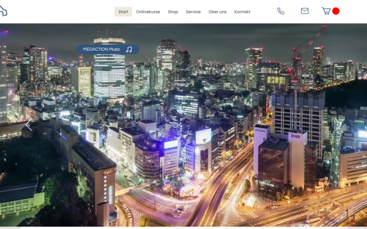The height and width of the screenshot is (229, 367).
Task: Click the phone icon in the header
Action: (281, 11)
